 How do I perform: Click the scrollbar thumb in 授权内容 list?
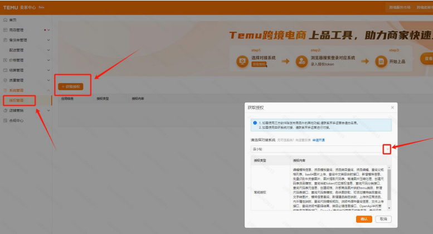click(389, 184)
